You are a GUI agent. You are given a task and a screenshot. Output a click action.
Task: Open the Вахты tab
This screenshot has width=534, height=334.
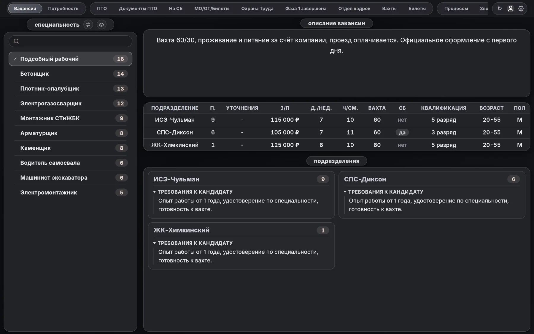(x=389, y=9)
